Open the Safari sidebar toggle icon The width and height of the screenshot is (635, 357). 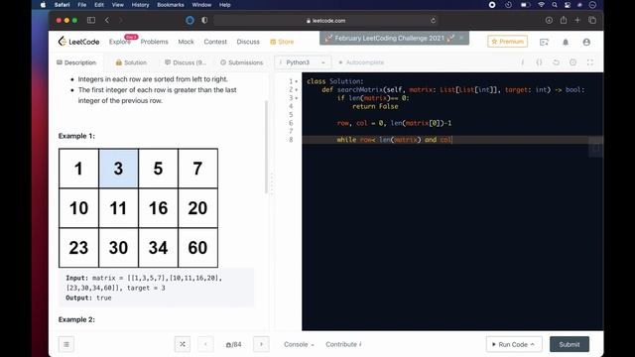point(91,20)
